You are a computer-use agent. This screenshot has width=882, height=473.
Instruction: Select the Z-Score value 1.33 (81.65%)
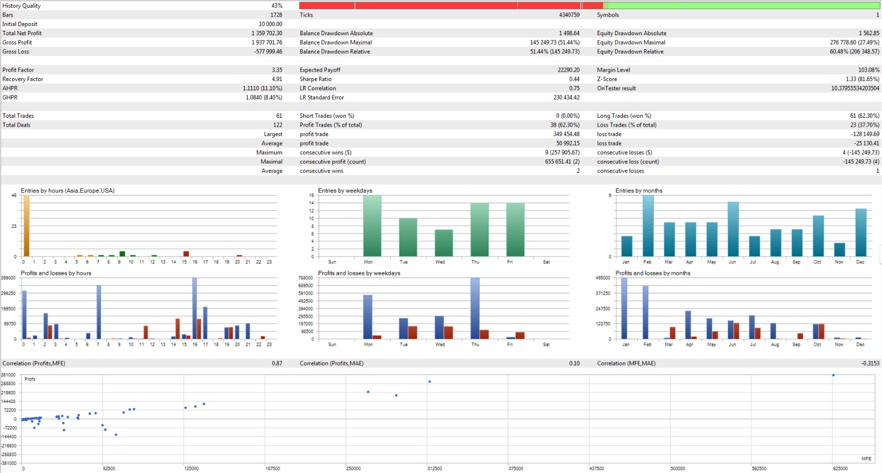click(863, 79)
